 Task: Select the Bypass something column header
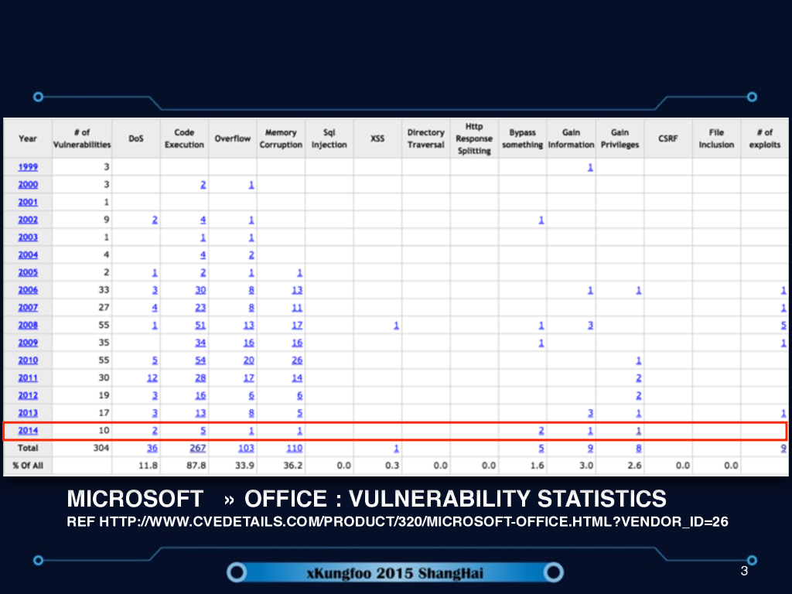pos(522,138)
